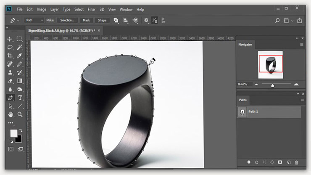Open the Filter menu
Viewport: 311px width, 175px height.
point(92,9)
